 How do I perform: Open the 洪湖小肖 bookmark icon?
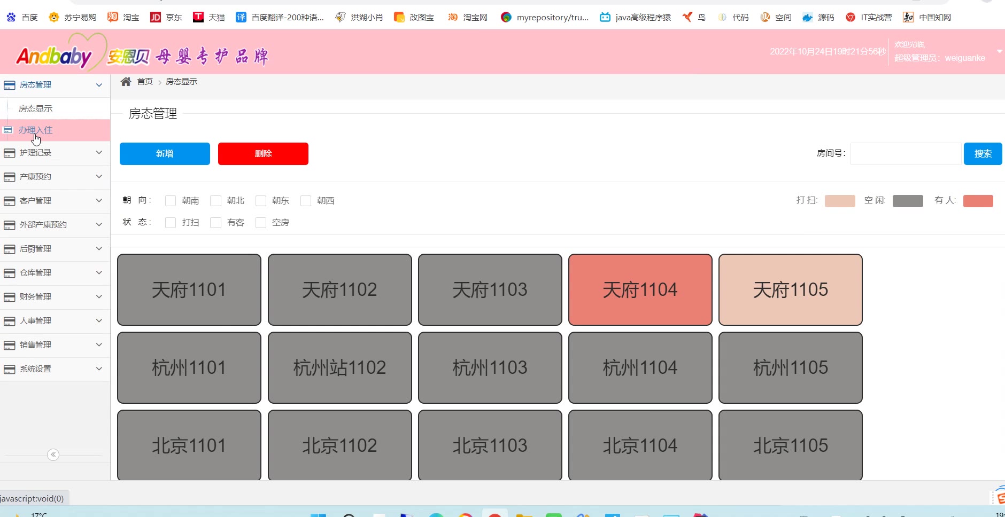click(x=340, y=17)
